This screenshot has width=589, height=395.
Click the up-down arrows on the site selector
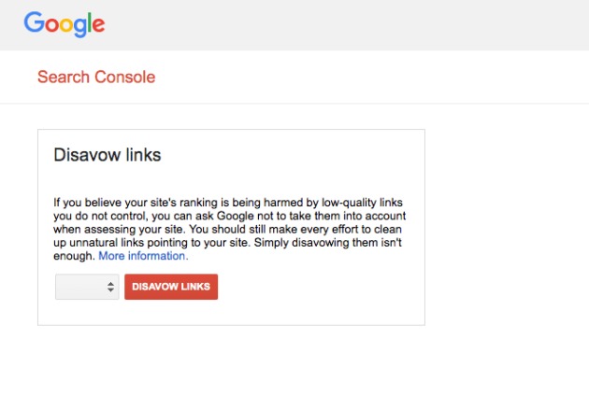click(x=110, y=287)
